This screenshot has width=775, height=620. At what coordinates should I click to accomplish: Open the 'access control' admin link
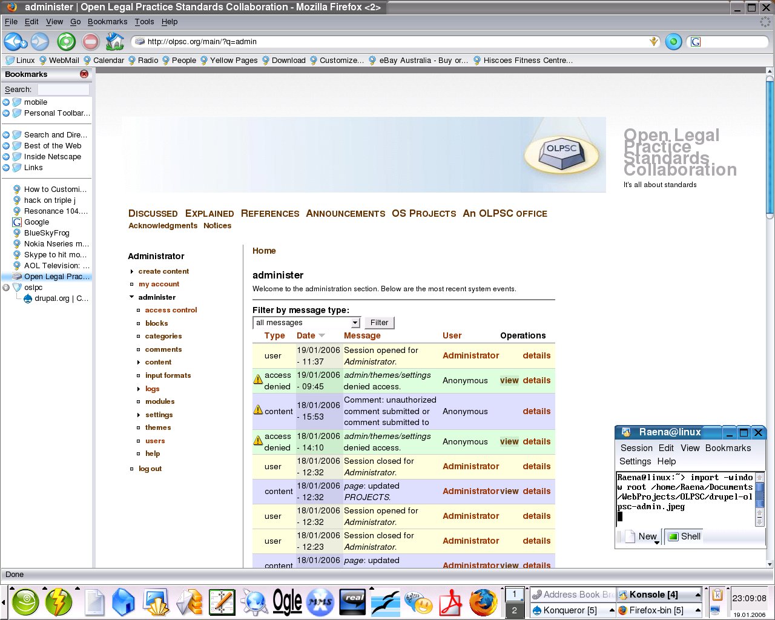[171, 310]
